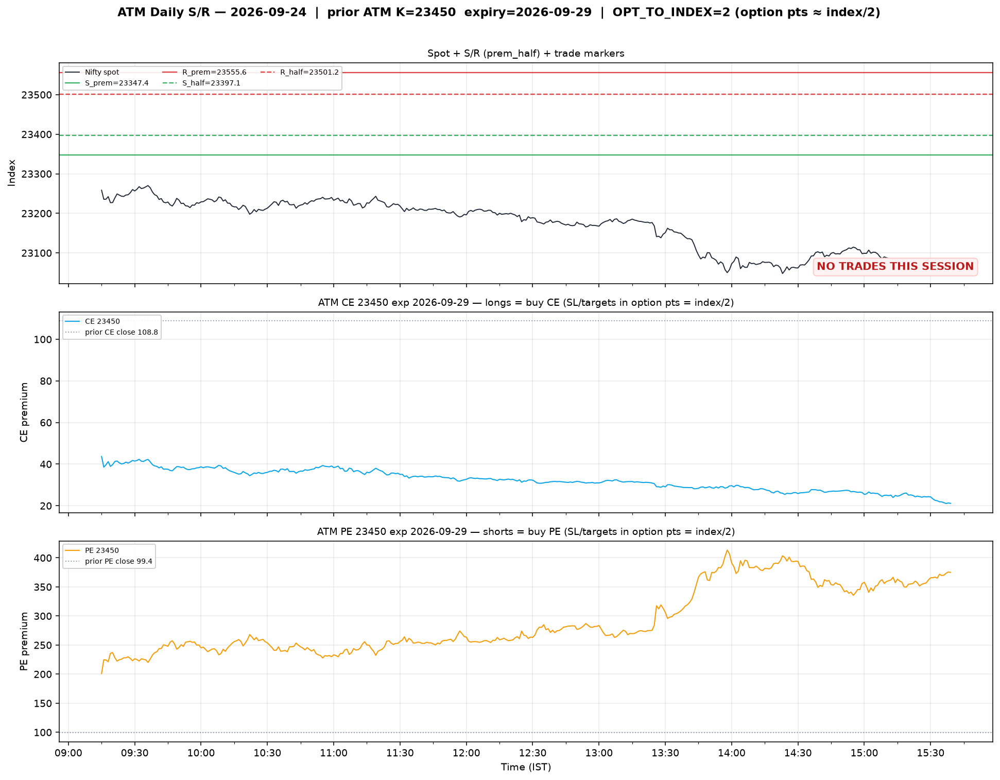Image resolution: width=1000 pixels, height=780 pixels.
Task: Click the ATM CE 23450 panel title
Action: pyautogui.click(x=526, y=303)
